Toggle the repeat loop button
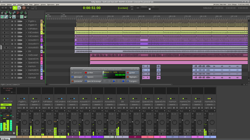Viewport: 250px width, 140px height. [x=28, y=8]
